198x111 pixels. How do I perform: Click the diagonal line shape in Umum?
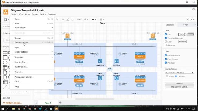point(5,87)
